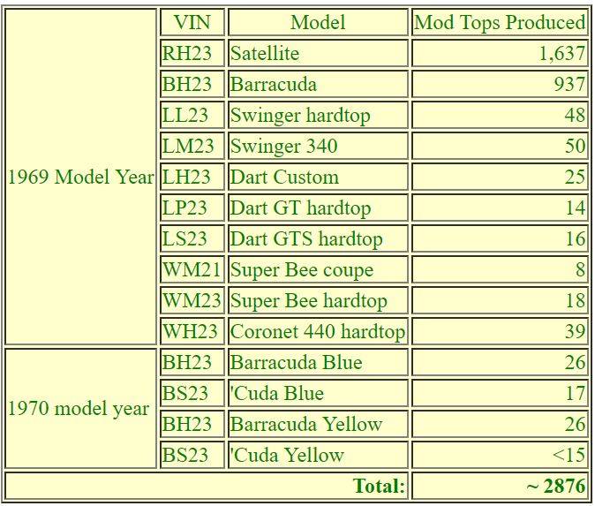Select the 1969 Model Year cell

point(81,177)
